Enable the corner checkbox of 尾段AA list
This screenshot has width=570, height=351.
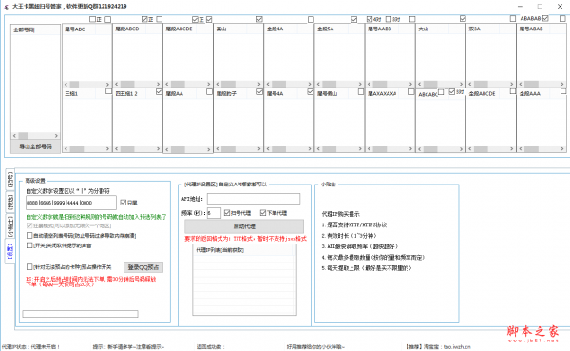click(209, 91)
